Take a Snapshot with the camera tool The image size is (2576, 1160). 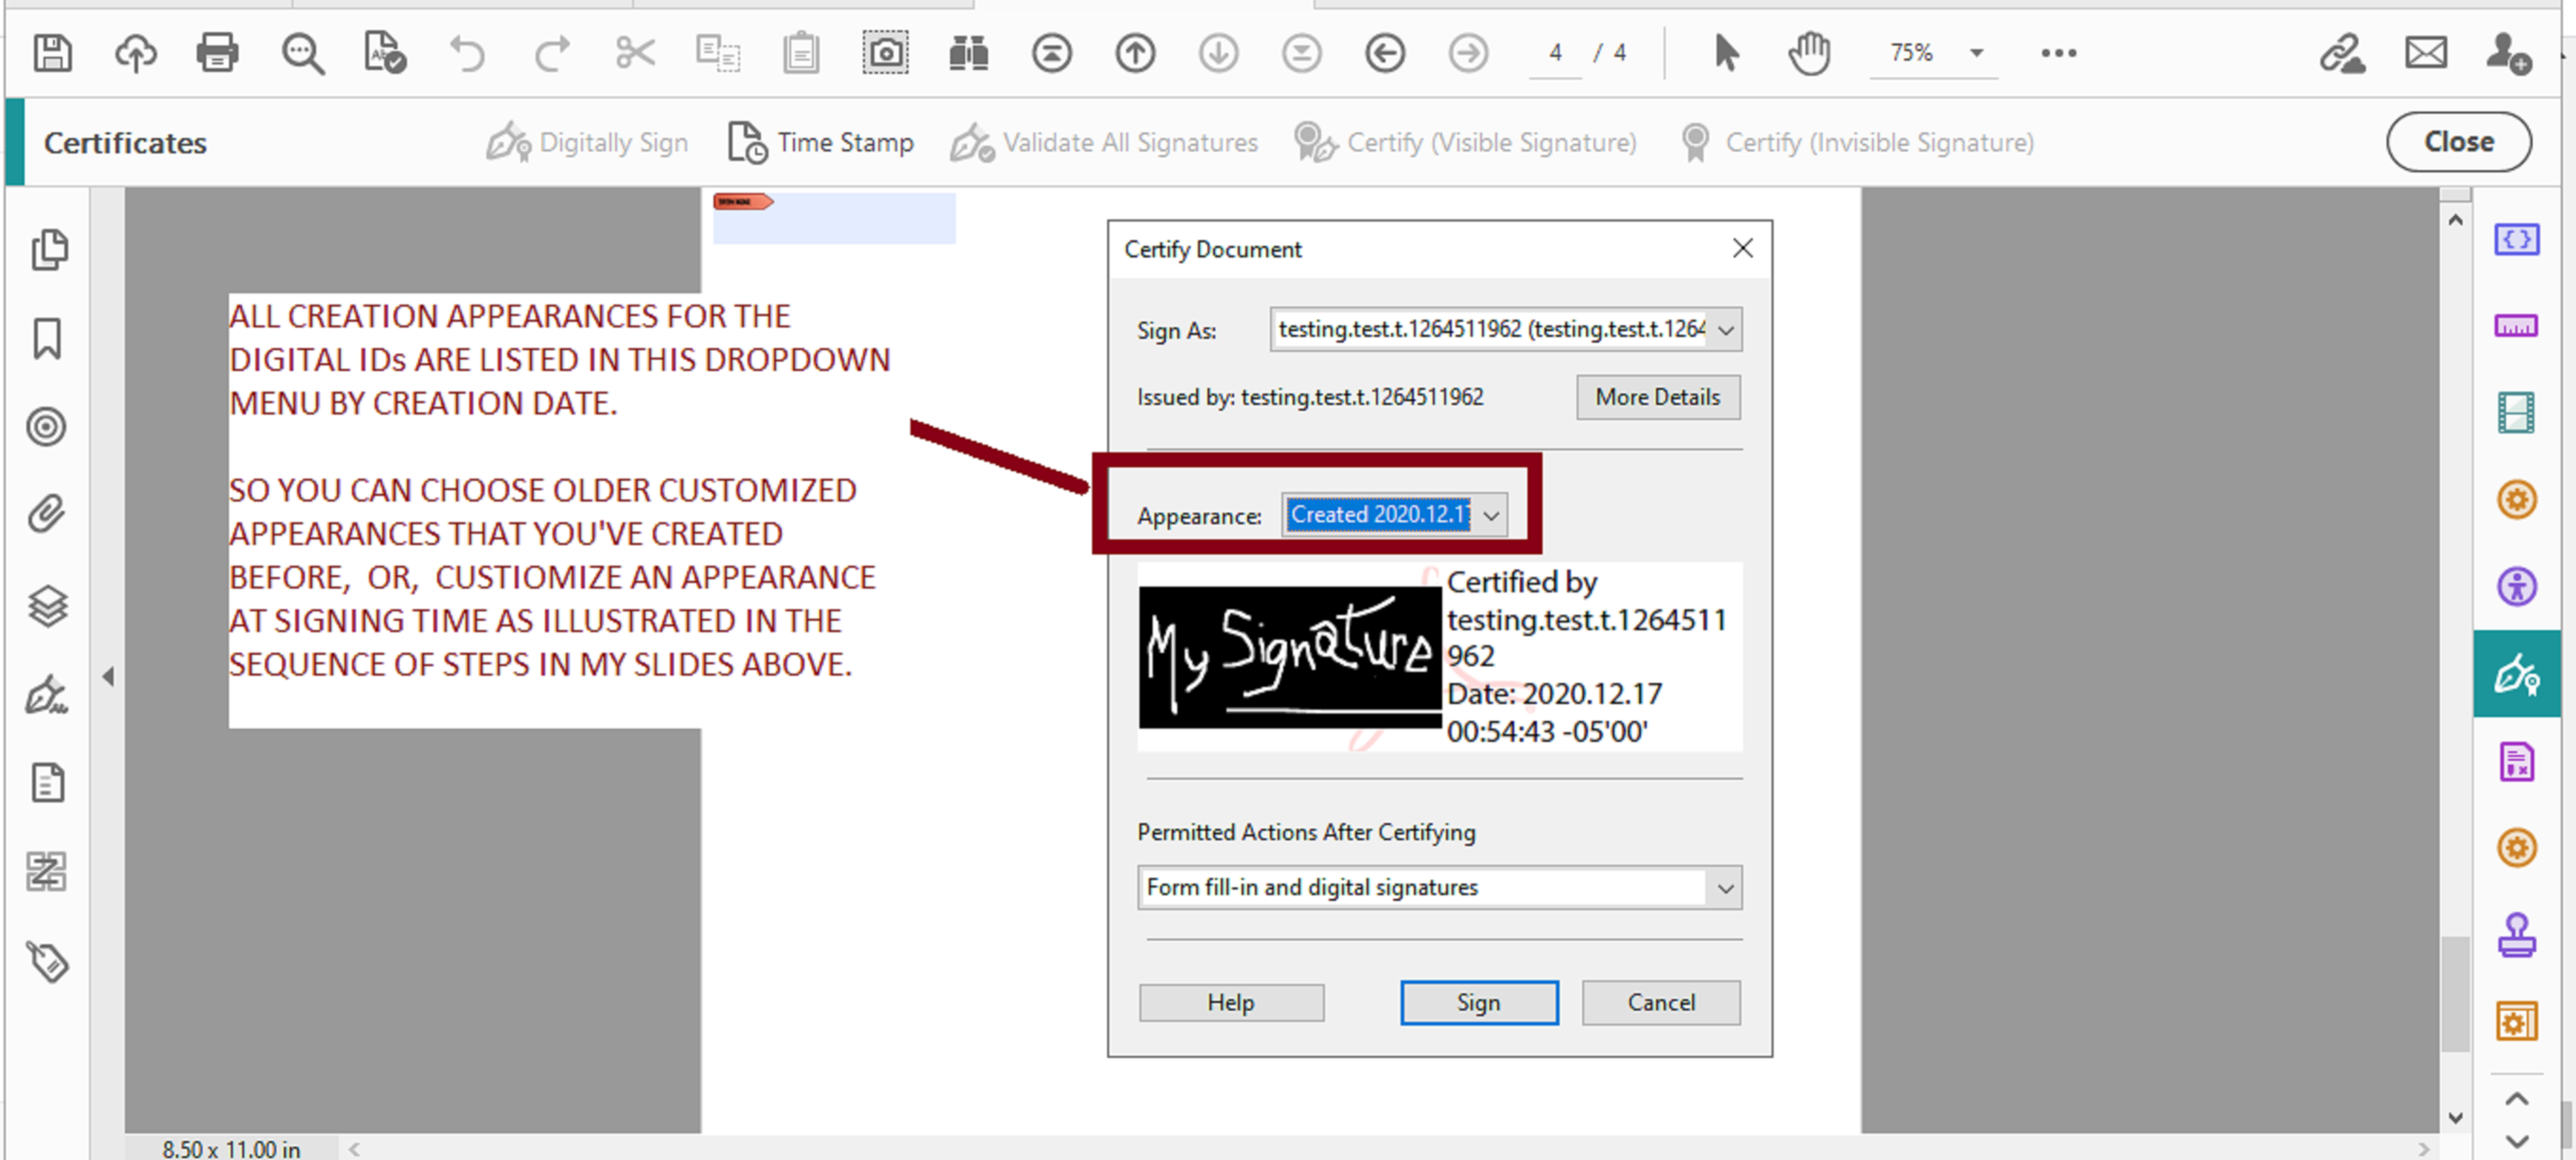click(884, 53)
